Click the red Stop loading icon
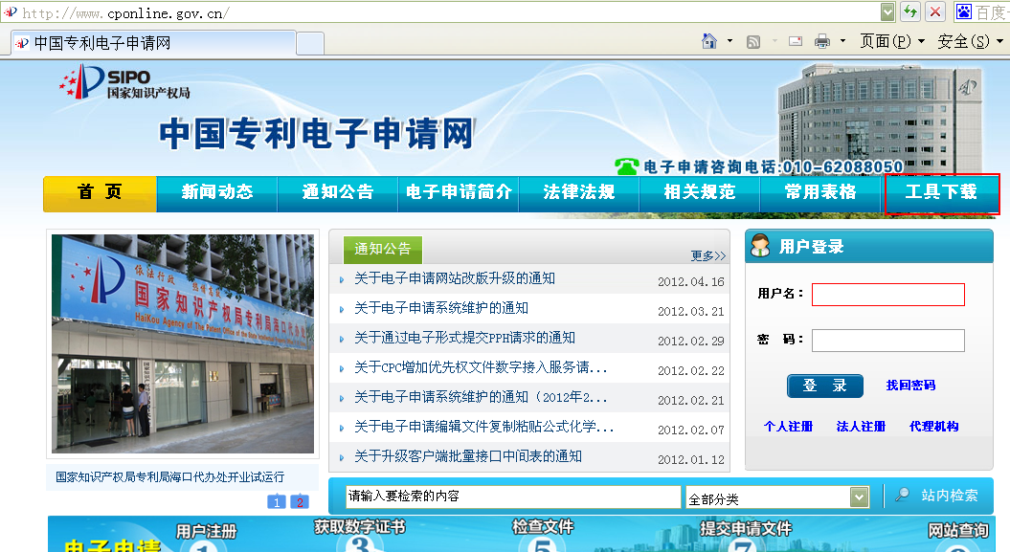1010x552 pixels. click(934, 12)
